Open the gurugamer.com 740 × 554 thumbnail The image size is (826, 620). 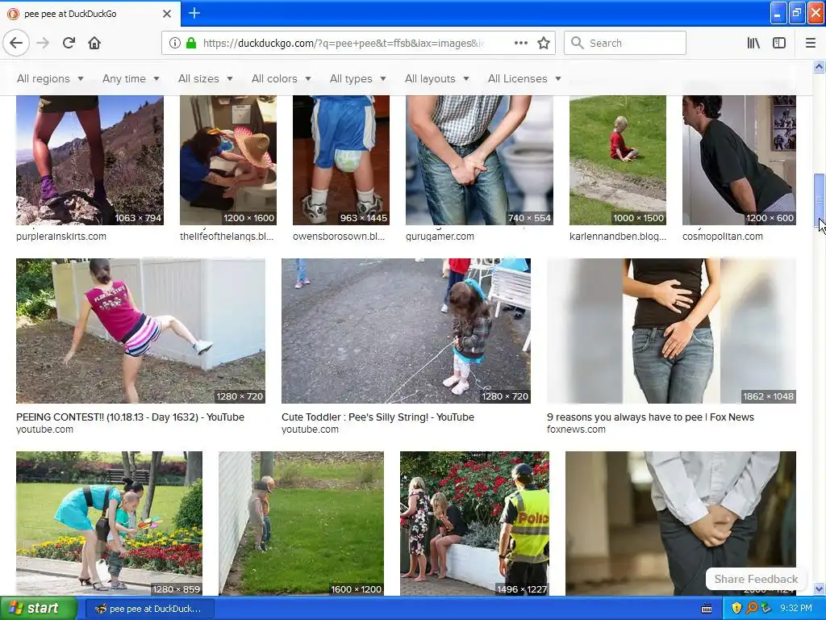coord(479,161)
